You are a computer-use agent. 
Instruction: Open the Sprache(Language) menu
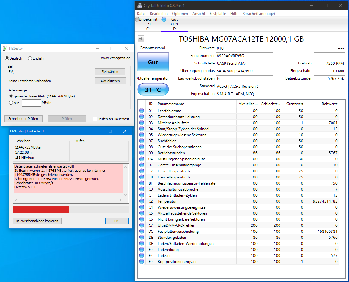[x=258, y=14]
